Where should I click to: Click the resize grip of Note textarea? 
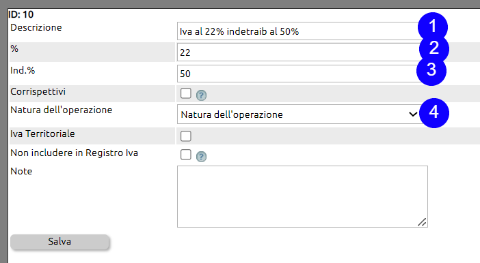(x=422, y=222)
